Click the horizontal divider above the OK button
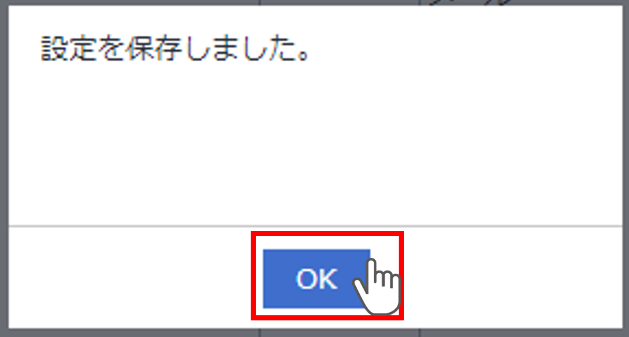The image size is (629, 337). (x=315, y=226)
